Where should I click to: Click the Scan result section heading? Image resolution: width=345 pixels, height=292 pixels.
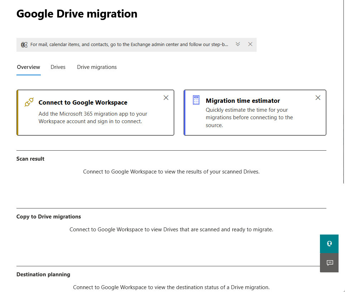[x=30, y=159]
